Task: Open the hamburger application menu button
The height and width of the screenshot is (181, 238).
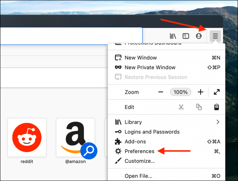Action: coord(215,36)
